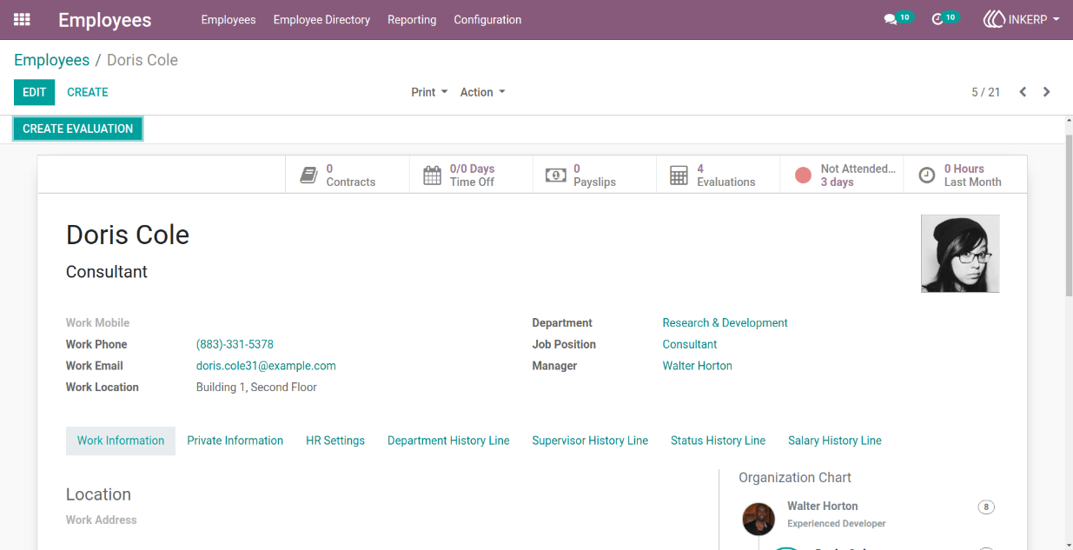
Task: Click the Contracts book icon
Action: point(308,176)
